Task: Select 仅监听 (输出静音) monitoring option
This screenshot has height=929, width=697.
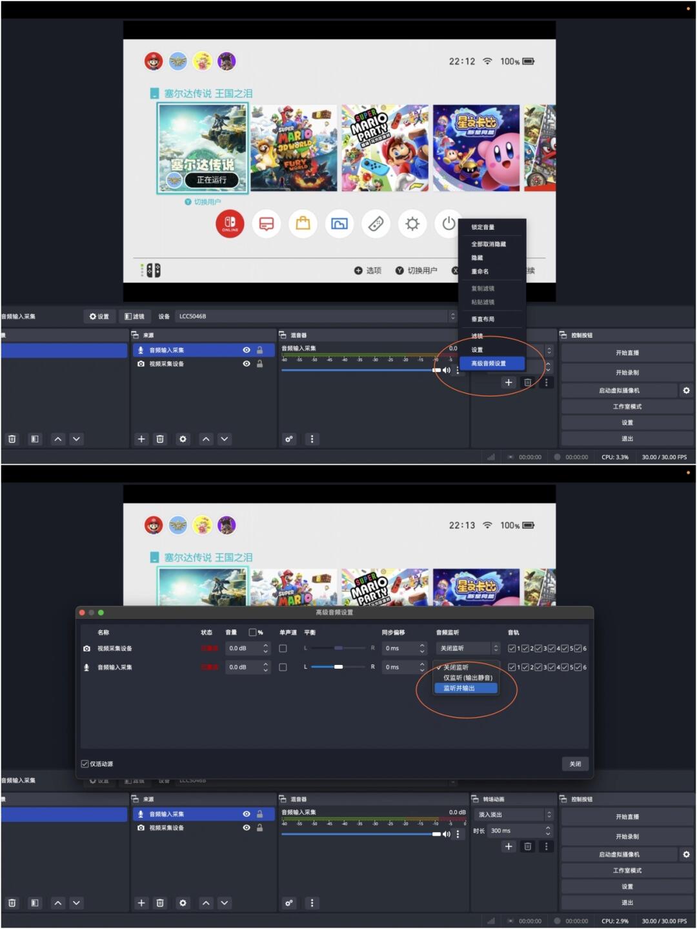Action: click(x=466, y=678)
